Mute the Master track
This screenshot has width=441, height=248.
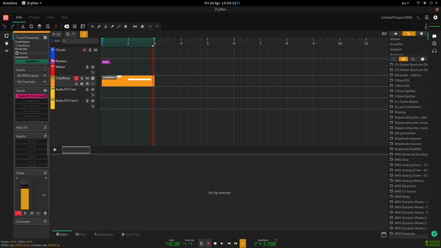93,67
